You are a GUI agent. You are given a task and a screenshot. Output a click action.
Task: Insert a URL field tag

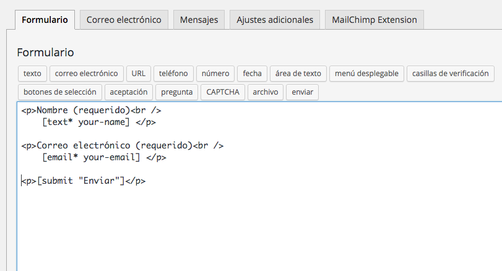pos(138,74)
